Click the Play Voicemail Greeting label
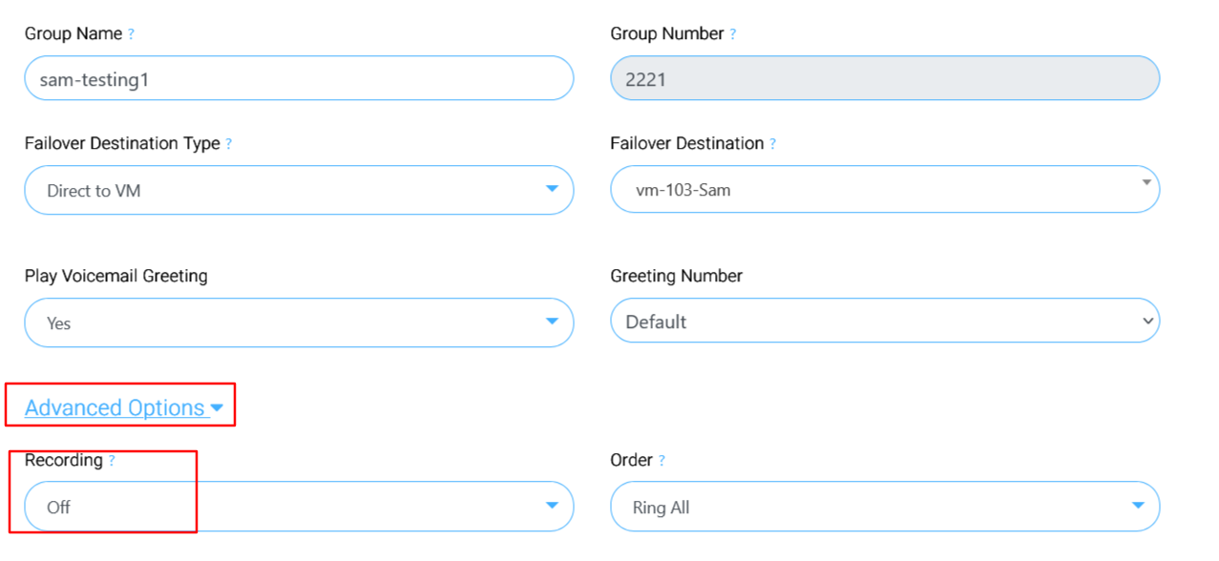 (116, 276)
